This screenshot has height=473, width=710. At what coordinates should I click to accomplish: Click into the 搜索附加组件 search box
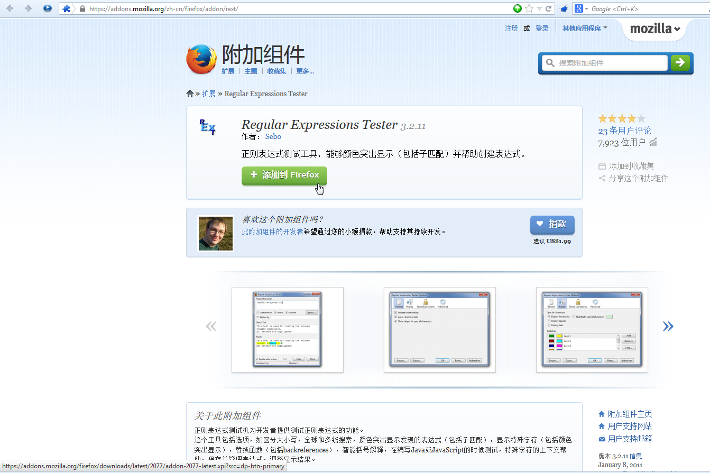(605, 63)
